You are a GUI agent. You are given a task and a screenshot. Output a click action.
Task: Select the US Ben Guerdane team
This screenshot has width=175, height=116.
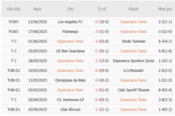[x=70, y=51]
